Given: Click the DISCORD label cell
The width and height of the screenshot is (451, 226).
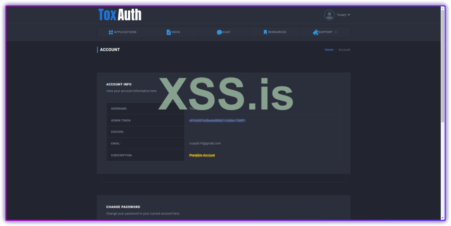Looking at the screenshot, I should pyautogui.click(x=145, y=132).
